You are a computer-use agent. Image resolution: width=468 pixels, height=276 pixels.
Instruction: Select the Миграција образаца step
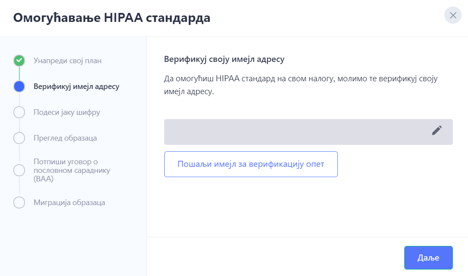point(69,202)
